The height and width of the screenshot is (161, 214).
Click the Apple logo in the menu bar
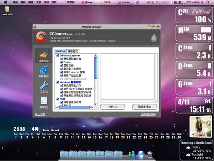(6, 2)
